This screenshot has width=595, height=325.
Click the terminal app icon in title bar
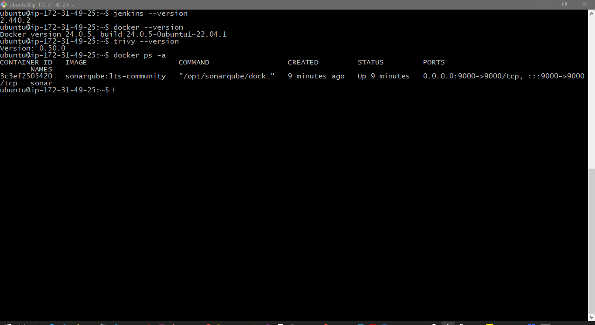[4, 4]
